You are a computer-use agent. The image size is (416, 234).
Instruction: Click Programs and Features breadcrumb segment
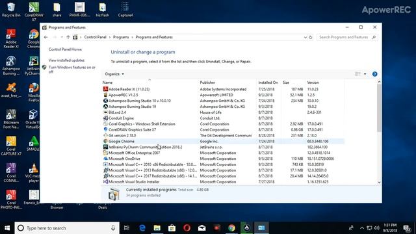pyautogui.click(x=154, y=37)
